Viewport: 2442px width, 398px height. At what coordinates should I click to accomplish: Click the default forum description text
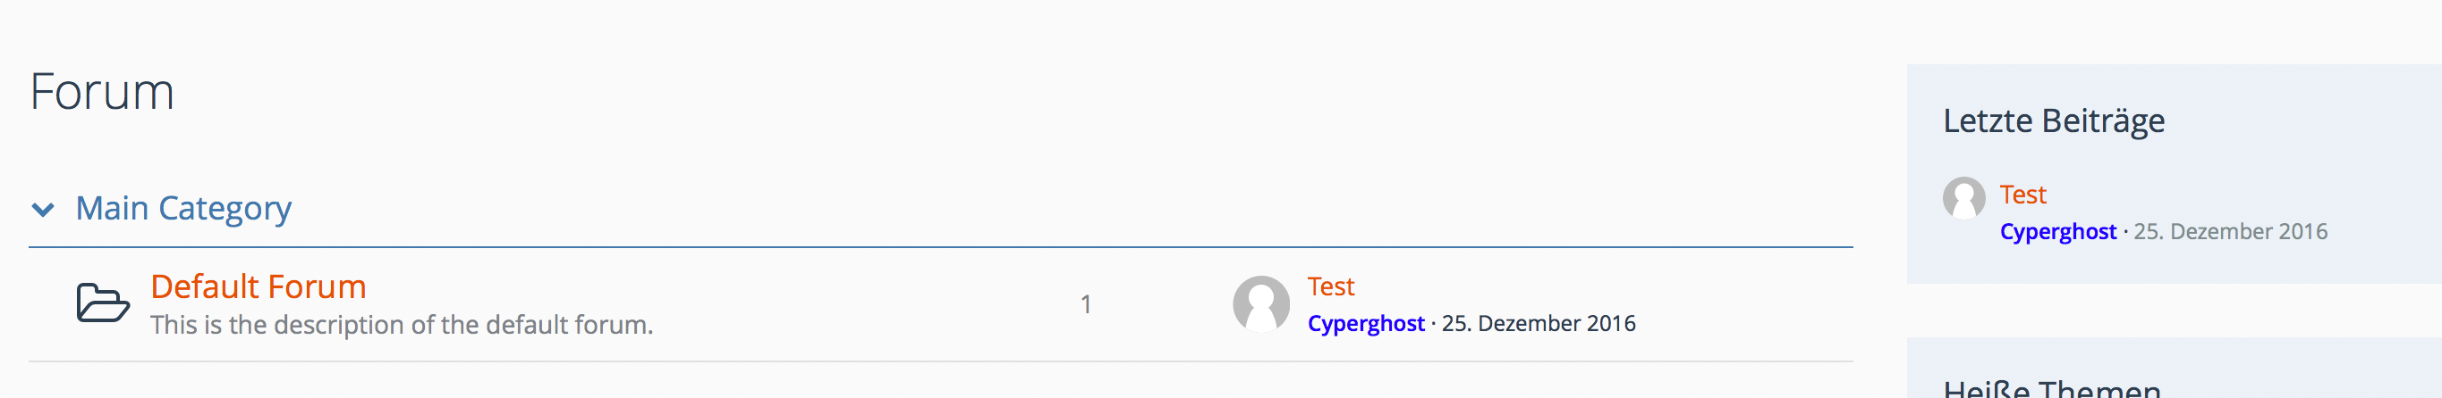(x=401, y=325)
